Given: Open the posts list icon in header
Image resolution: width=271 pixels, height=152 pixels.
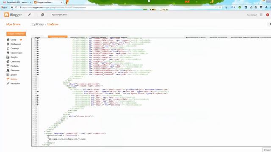Looking at the screenshot, I should (x=42, y=15).
